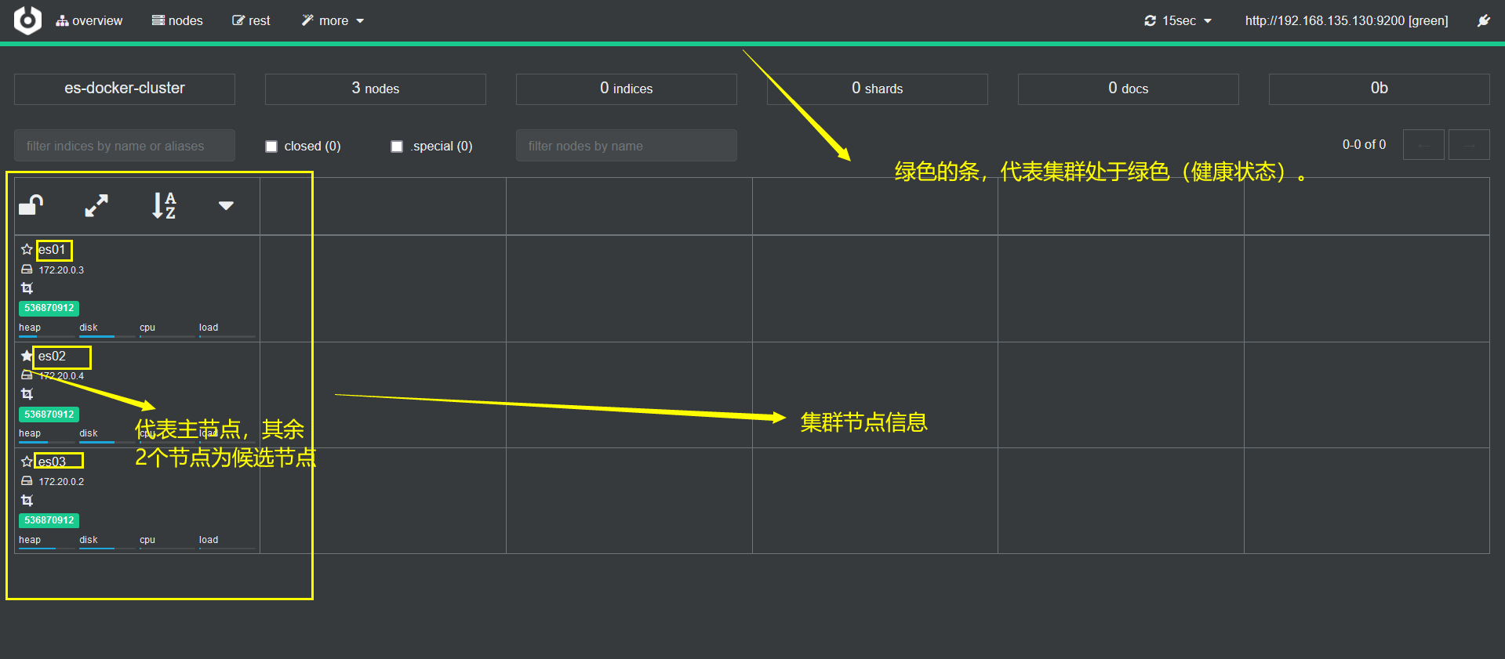Click es03's green 536870912 badge

click(x=49, y=520)
